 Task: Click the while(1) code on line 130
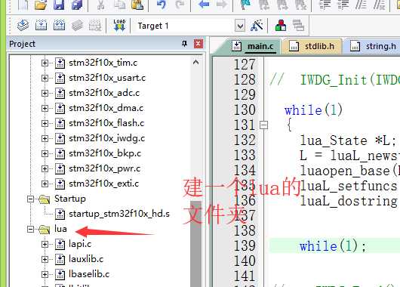313,110
